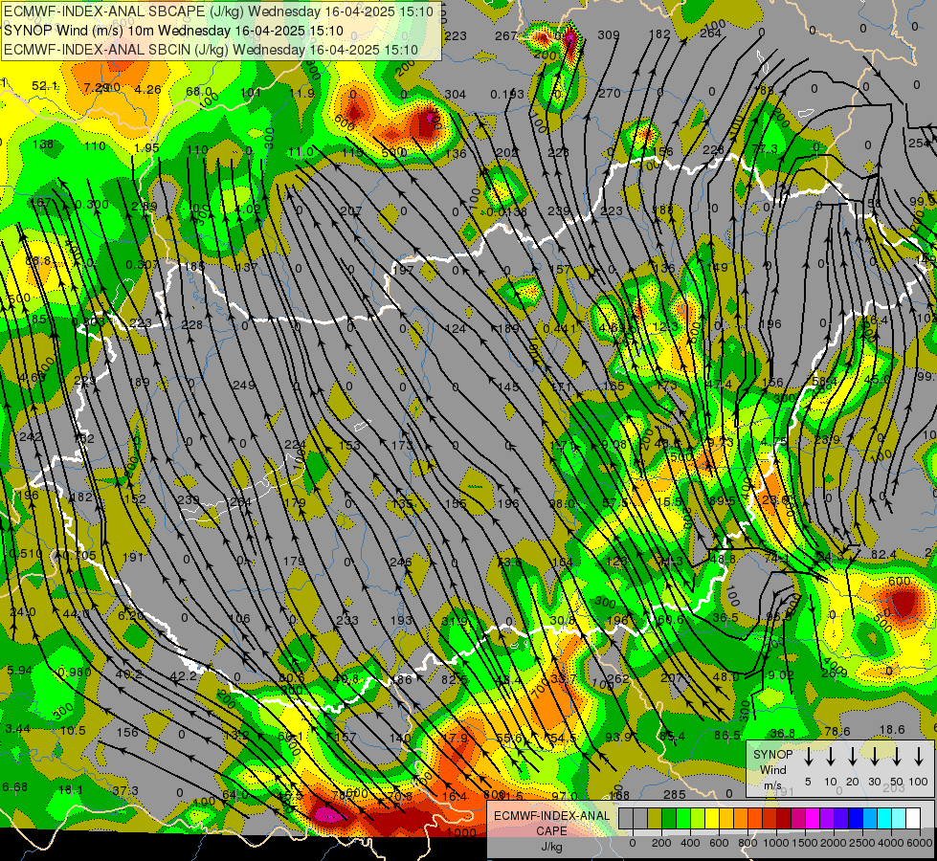This screenshot has height=861, width=937.
Task: Select the white swatch at the 6000 end
Action: tap(914, 819)
